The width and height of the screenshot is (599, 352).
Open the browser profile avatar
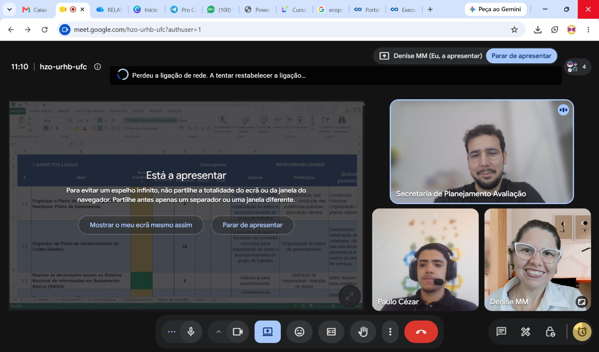(x=571, y=30)
